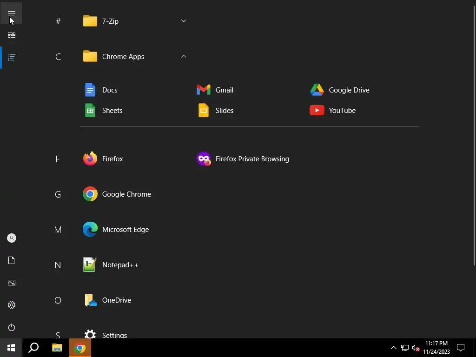Launch Notepad++
Image resolution: width=476 pixels, height=357 pixels.
[111, 264]
